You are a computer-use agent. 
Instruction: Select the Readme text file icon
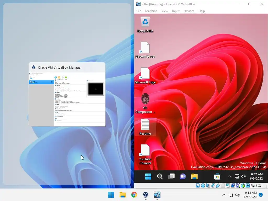point(145,127)
